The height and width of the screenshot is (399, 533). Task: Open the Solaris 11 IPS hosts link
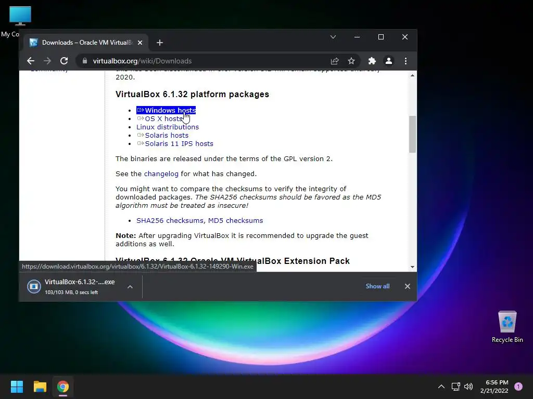pyautogui.click(x=175, y=143)
